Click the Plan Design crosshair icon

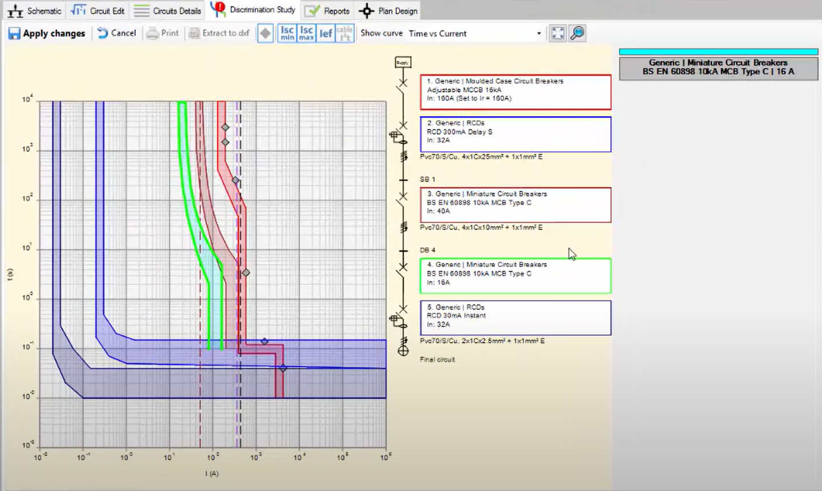[367, 11]
